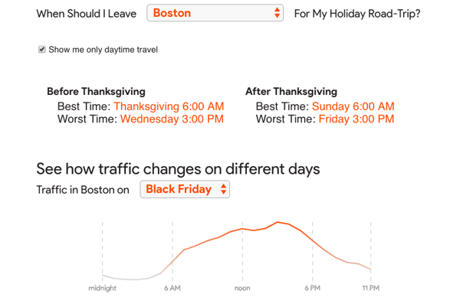Click the traffic peak point on chart
Image resolution: width=460 pixels, height=303 pixels.
point(278,222)
